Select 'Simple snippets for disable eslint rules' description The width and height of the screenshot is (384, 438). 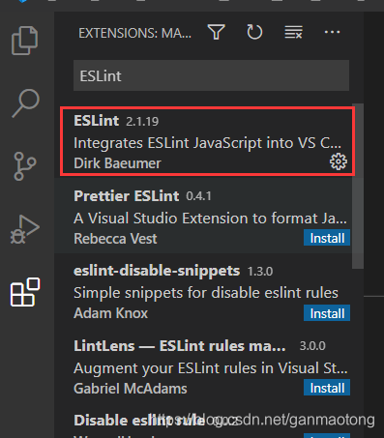[206, 293]
